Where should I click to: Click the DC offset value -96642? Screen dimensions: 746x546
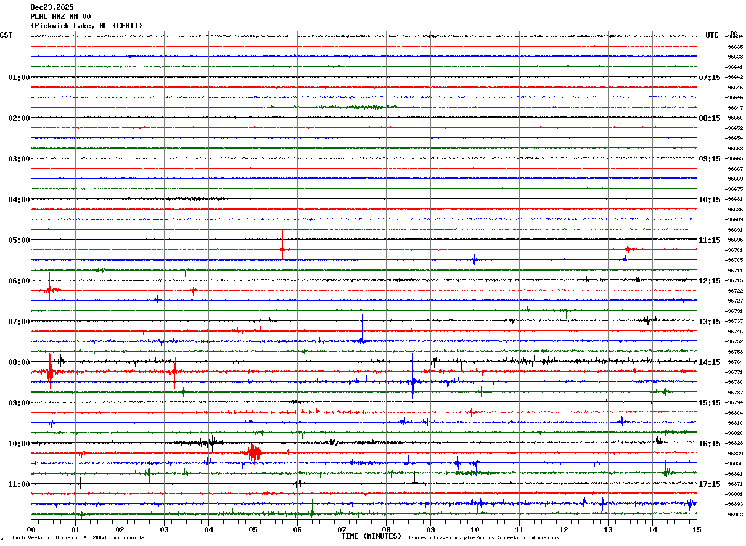pos(734,78)
